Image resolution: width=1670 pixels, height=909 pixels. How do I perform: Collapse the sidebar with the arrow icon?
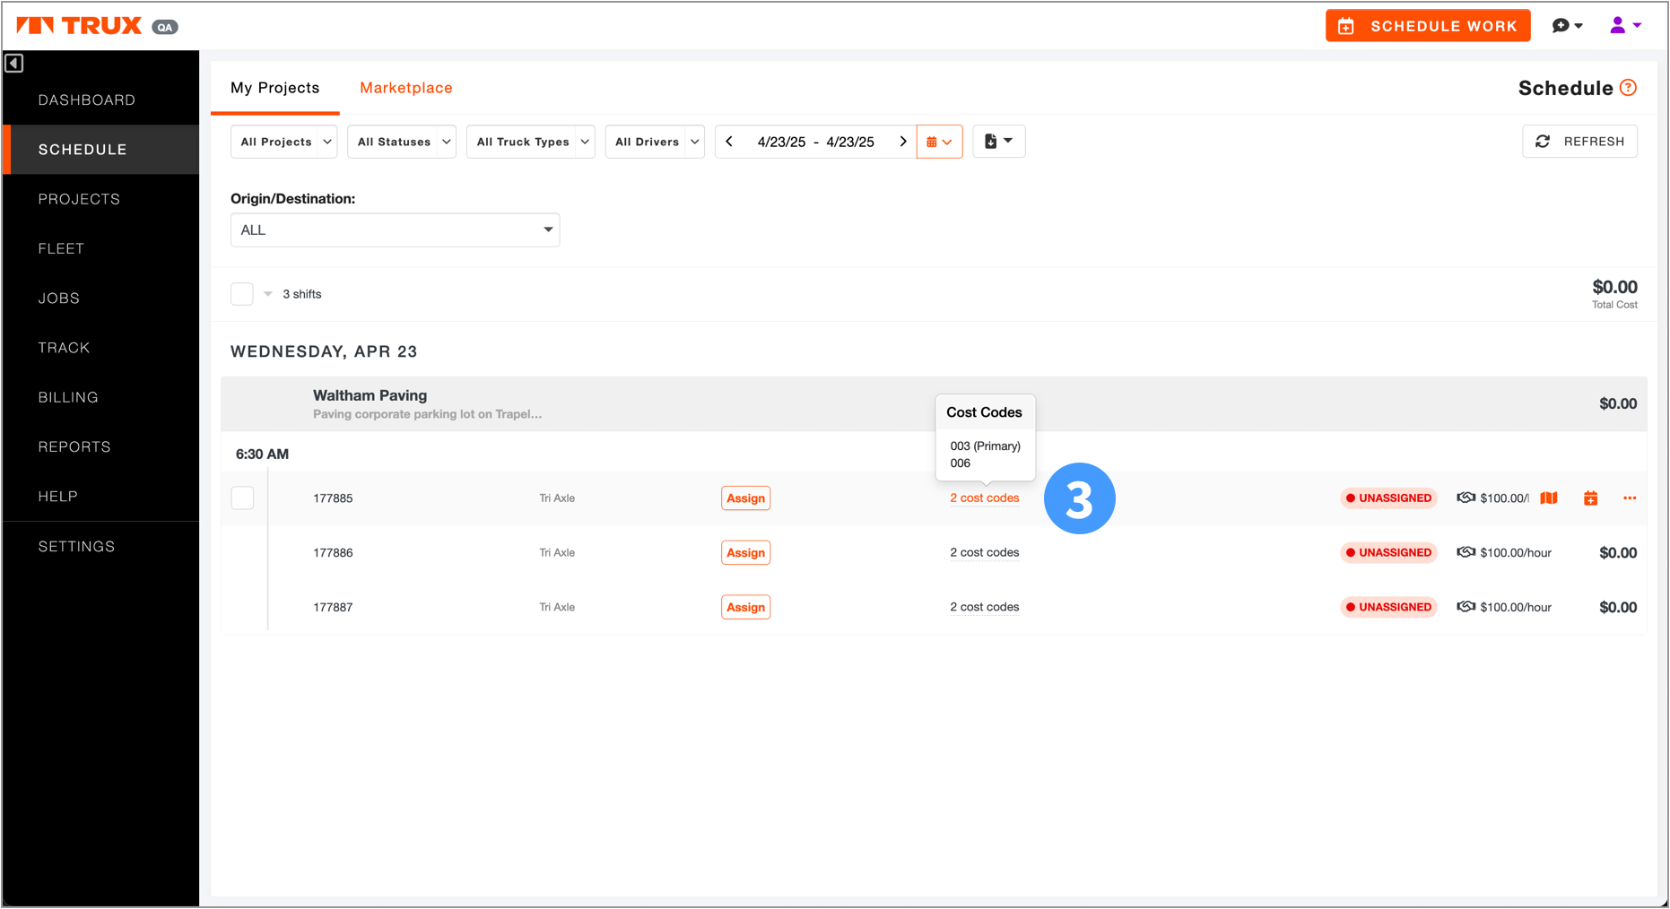14,64
